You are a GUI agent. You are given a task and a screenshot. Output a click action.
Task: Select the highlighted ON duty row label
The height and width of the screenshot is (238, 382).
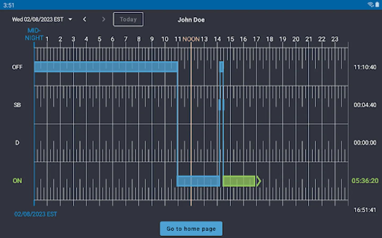17,181
